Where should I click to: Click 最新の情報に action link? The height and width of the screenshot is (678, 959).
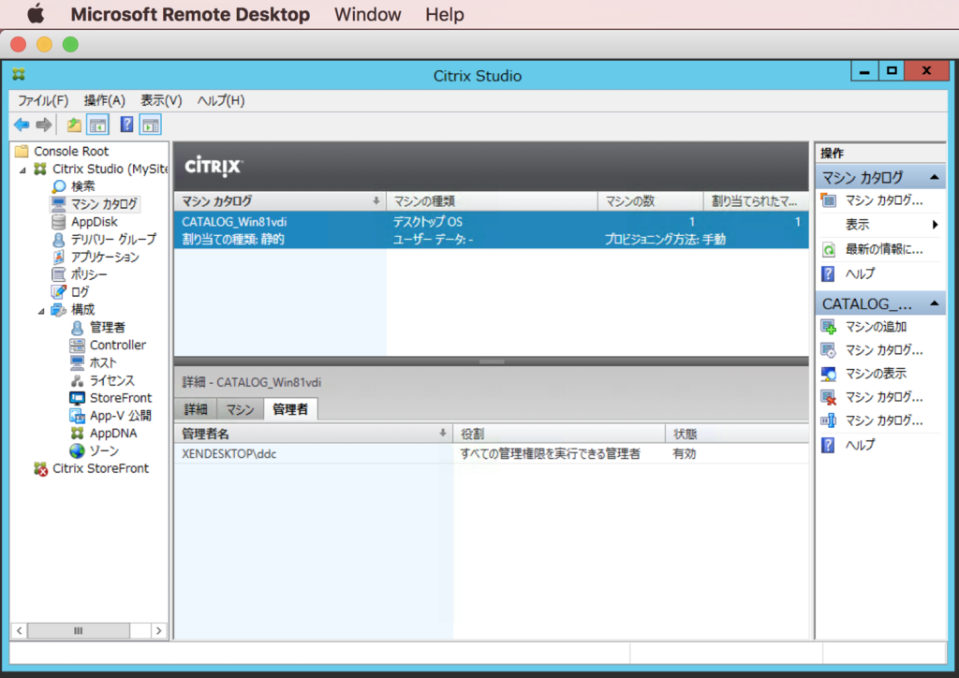coord(884,249)
